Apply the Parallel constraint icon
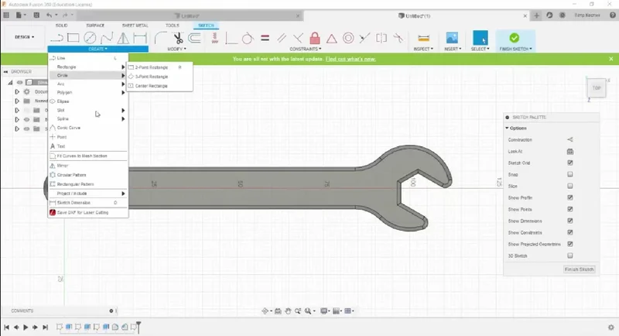This screenshot has width=619, height=336. click(282, 38)
